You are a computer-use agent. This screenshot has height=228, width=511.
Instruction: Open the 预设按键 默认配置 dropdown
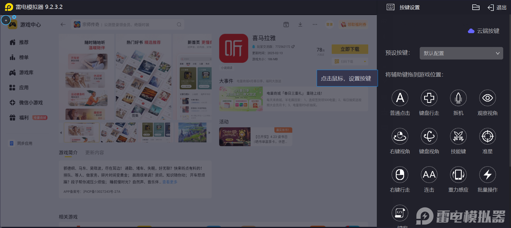click(461, 53)
